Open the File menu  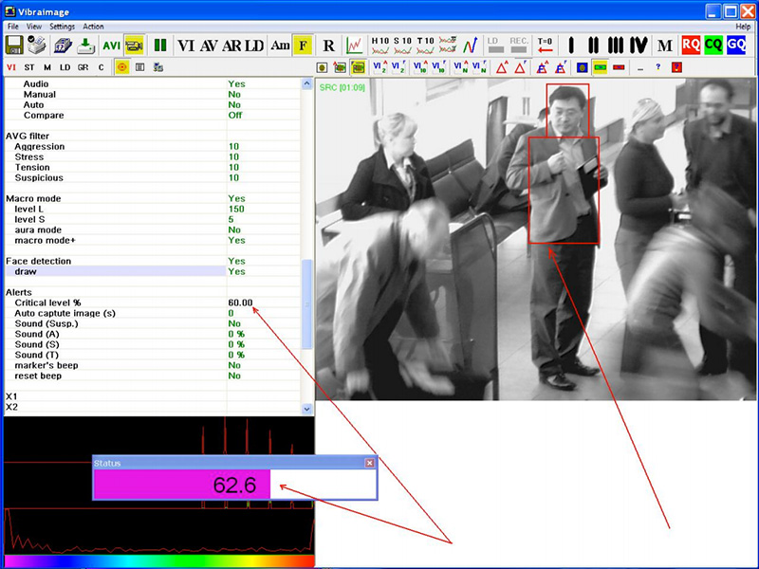13,27
